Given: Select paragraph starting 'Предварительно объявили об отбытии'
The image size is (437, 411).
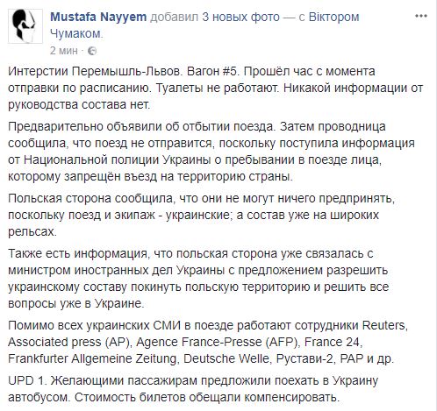Looking at the screenshot, I should (211, 152).
